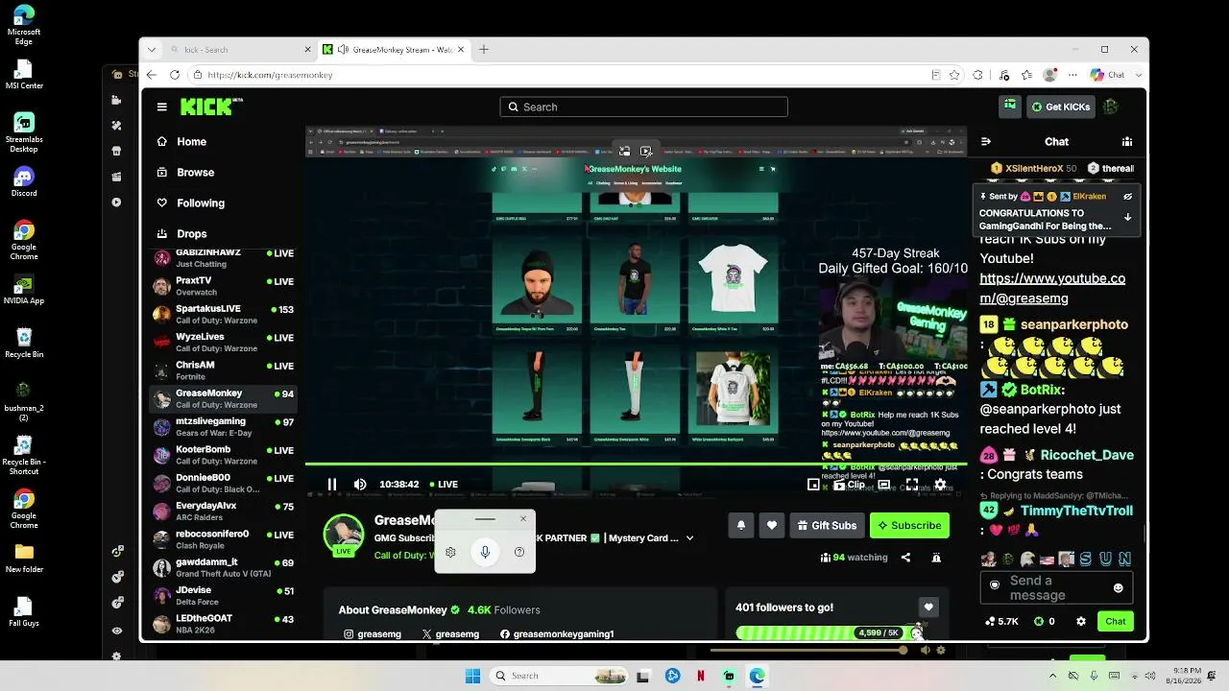Open the chat viewers list icon
Image resolution: width=1229 pixels, height=691 pixels.
coord(1127,141)
